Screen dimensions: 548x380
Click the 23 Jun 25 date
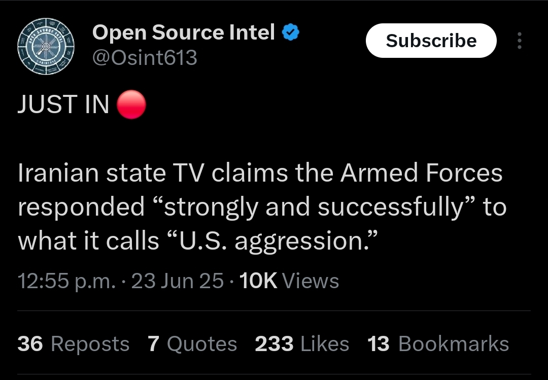pyautogui.click(x=177, y=281)
